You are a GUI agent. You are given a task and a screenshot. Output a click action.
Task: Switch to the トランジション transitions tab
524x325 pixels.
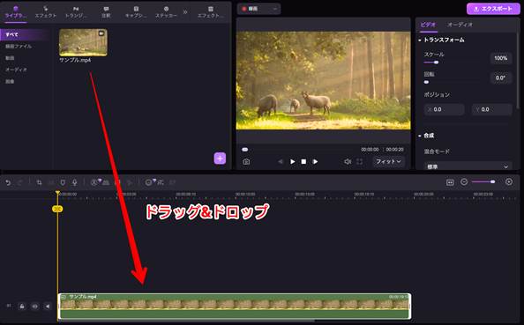click(x=76, y=12)
